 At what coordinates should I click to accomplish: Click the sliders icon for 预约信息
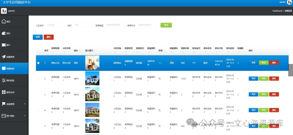(x=4, y=80)
